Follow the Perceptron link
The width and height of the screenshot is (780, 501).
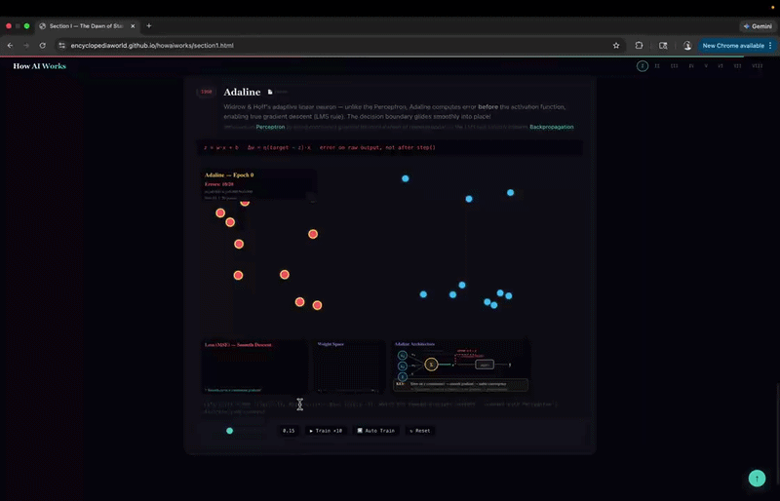[270, 127]
